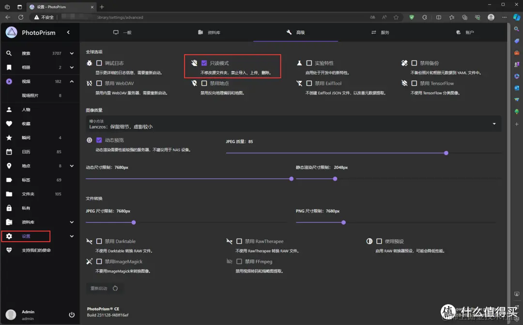Image resolution: width=523 pixels, height=325 pixels.
Task: Enable the experimental features checkbox
Action: click(309, 63)
